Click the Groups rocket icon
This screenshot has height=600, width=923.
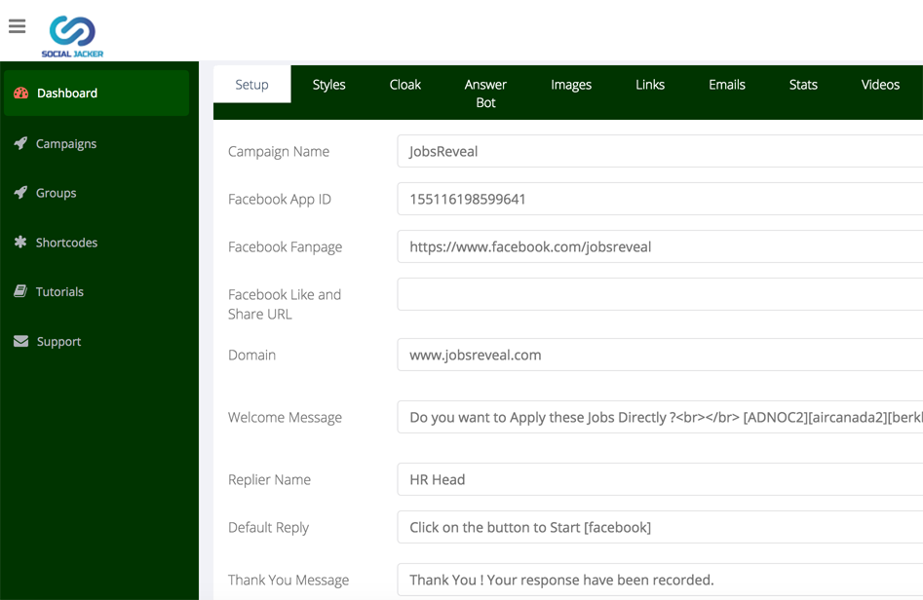pos(20,193)
